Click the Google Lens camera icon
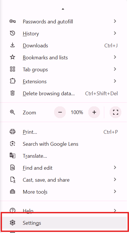The width and height of the screenshot is (129, 233). (x=13, y=144)
